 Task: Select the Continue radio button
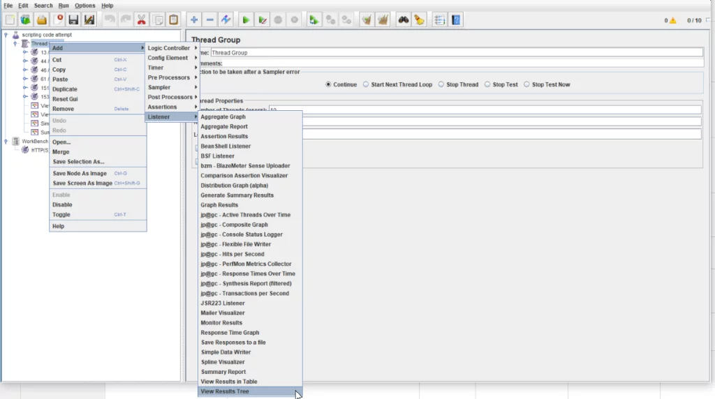pos(328,84)
